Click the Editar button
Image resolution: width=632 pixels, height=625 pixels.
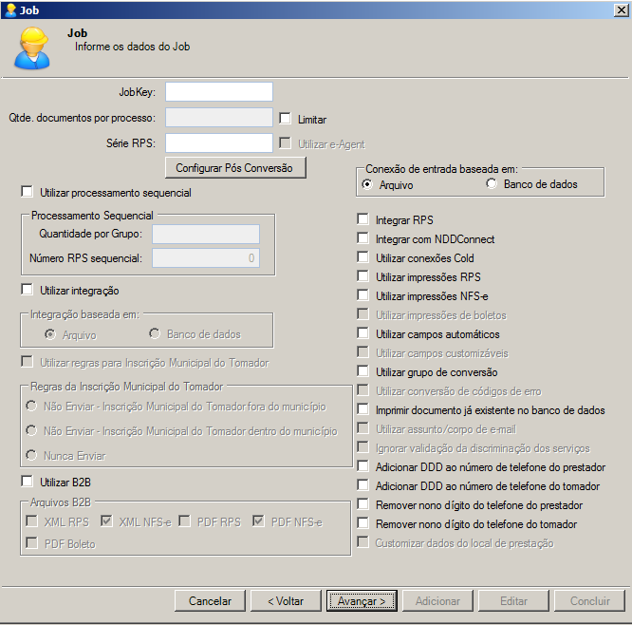(513, 601)
